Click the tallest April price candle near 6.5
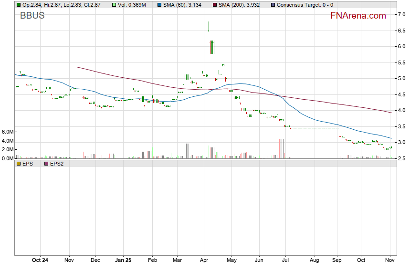Image resolution: width=410 pixels, height=270 pixels. (209, 27)
